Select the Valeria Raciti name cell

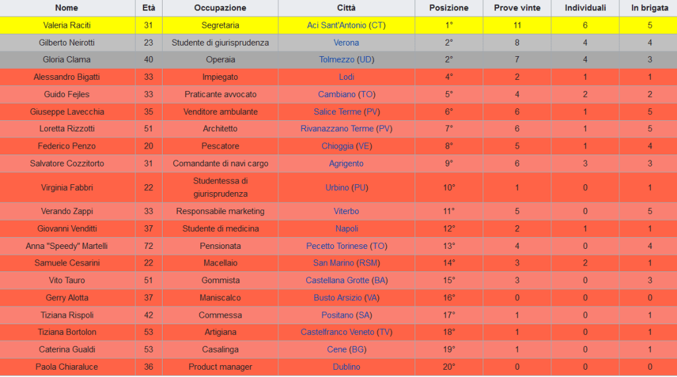click(x=67, y=25)
